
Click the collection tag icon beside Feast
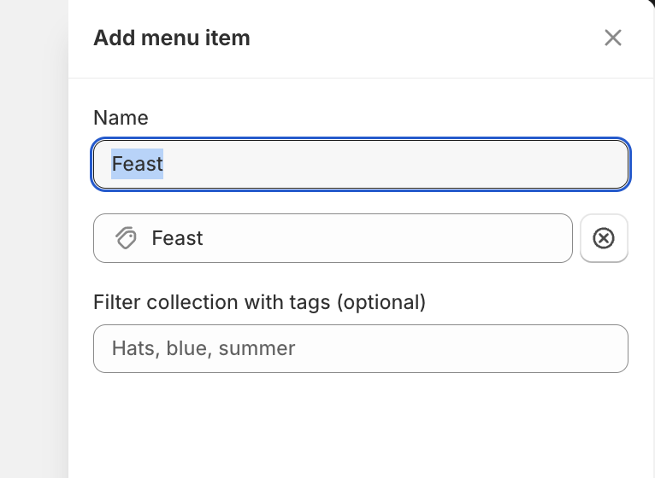(127, 238)
